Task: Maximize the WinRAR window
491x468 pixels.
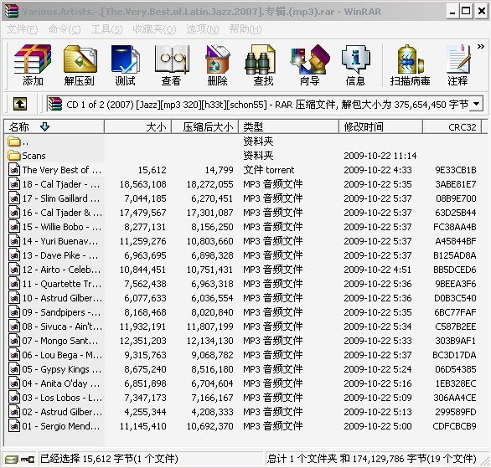Action: [x=466, y=12]
